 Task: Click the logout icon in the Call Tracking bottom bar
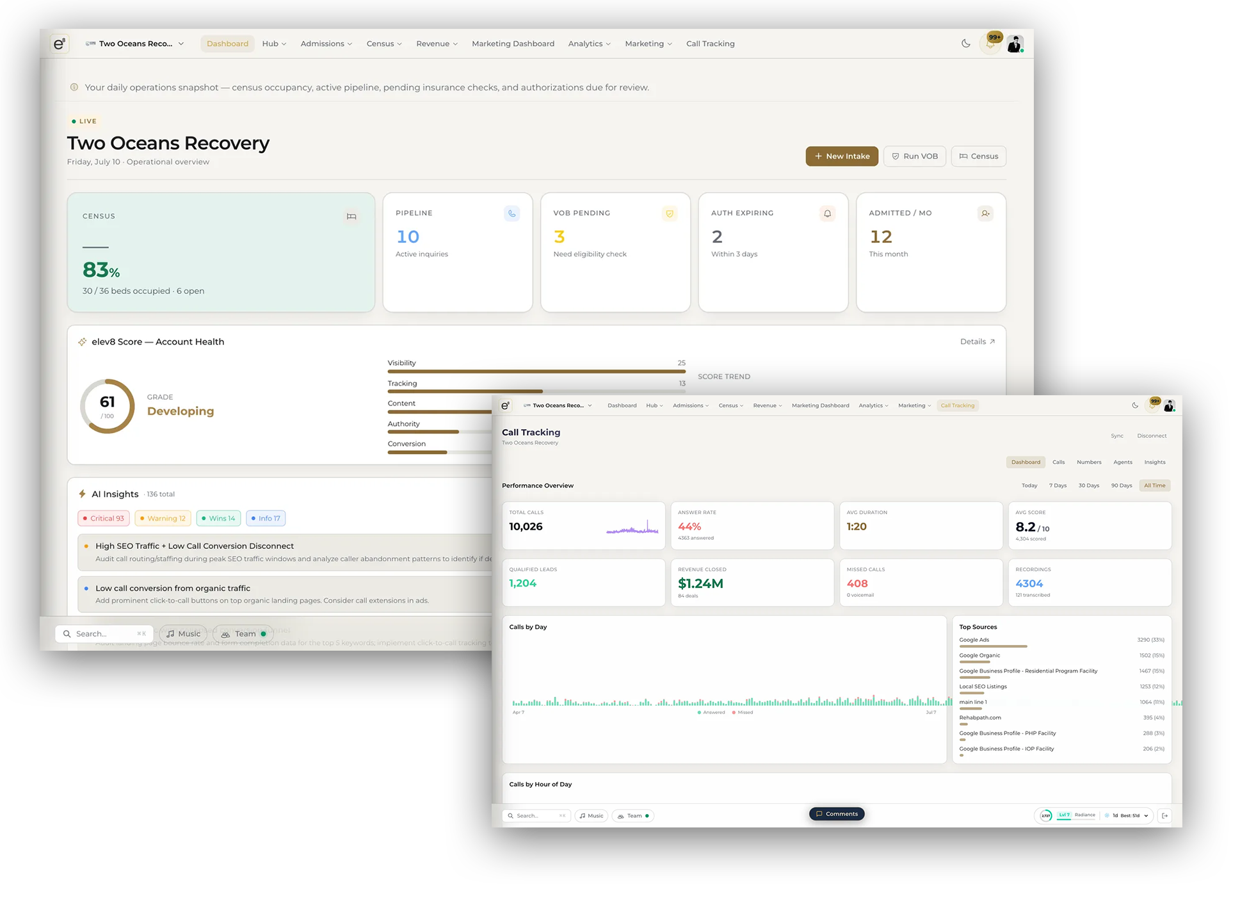(x=1165, y=815)
